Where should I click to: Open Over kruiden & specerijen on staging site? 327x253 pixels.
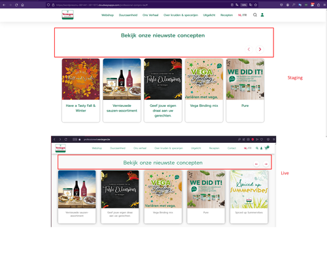coord(181,15)
